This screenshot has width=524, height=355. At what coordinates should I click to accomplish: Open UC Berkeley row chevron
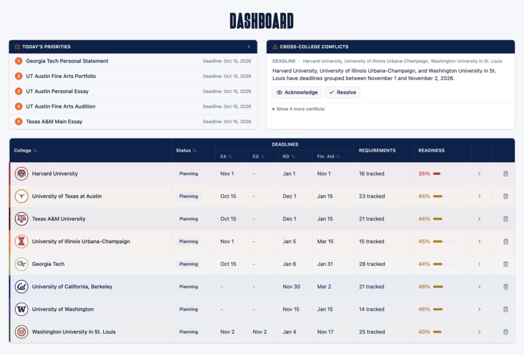(x=479, y=287)
